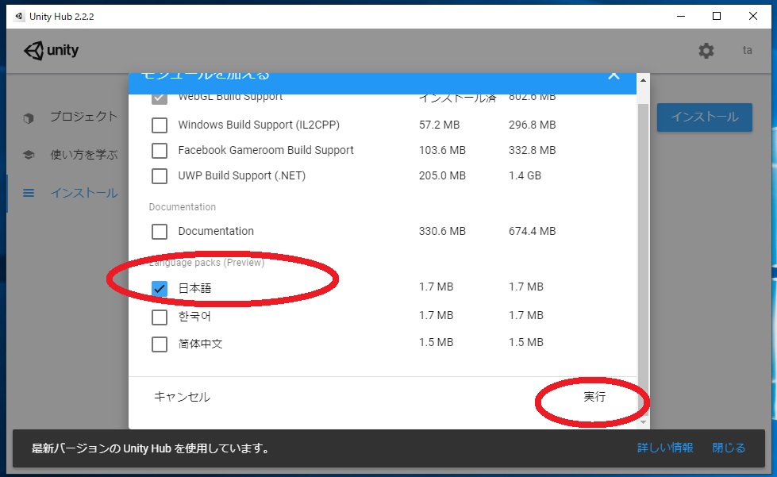Minimize the Unity Hub window
Viewport: 777px width, 477px height.
pyautogui.click(x=681, y=17)
